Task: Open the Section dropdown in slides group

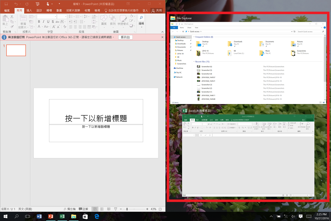Action: click(32, 27)
